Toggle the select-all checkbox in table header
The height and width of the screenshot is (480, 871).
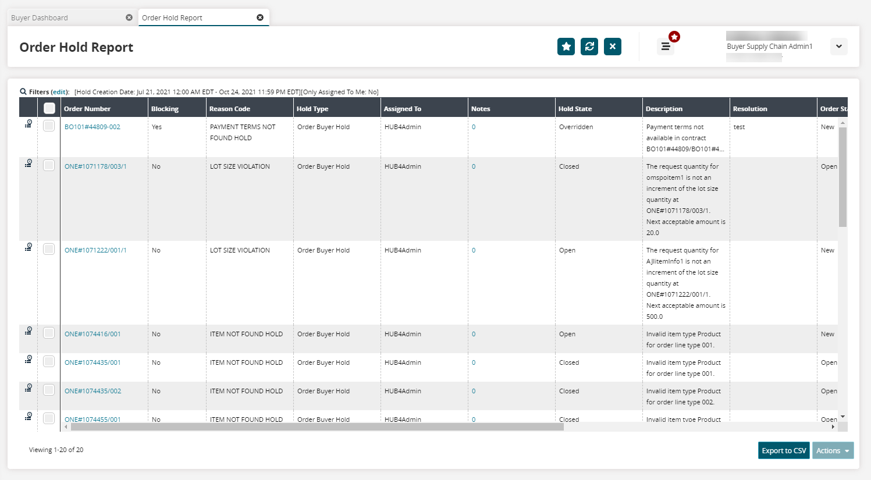49,108
